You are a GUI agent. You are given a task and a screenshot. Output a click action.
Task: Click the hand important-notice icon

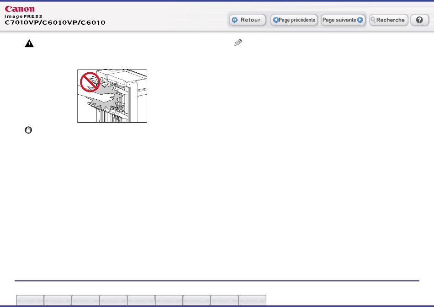coord(28,130)
